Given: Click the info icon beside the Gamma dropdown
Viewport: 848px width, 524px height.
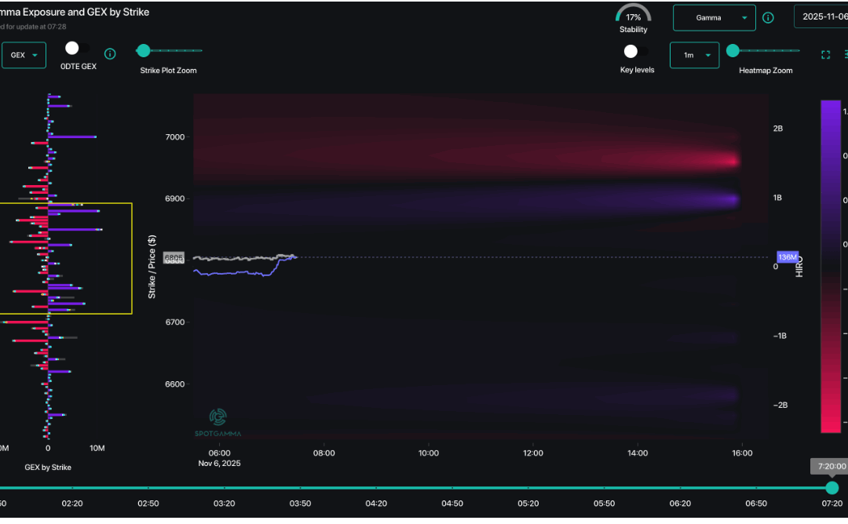Looking at the screenshot, I should [x=768, y=16].
